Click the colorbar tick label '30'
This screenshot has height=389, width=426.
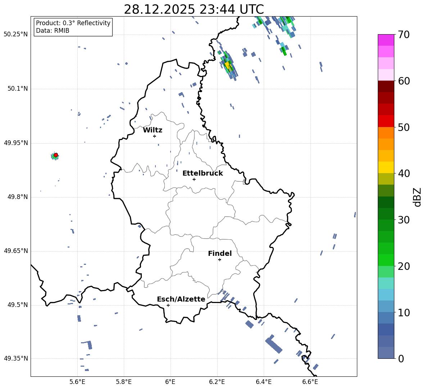404,220
